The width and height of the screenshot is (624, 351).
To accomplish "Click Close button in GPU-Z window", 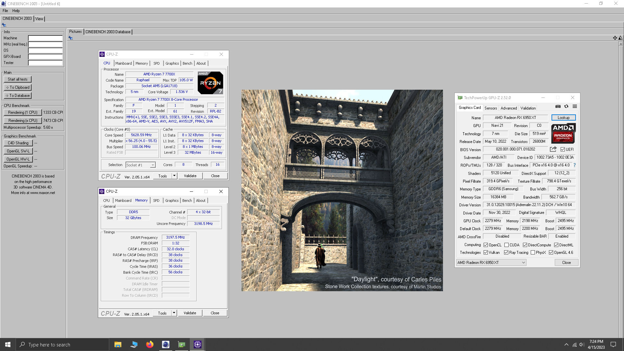I will [566, 263].
